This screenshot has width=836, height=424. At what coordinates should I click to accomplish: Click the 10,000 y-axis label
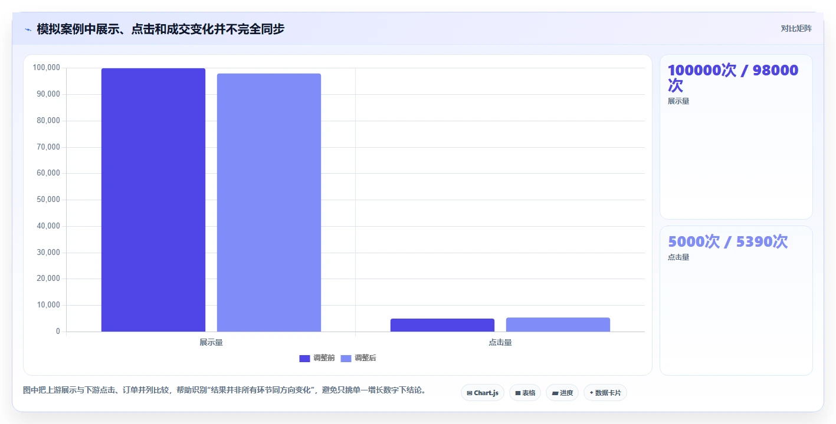pyautogui.click(x=48, y=305)
